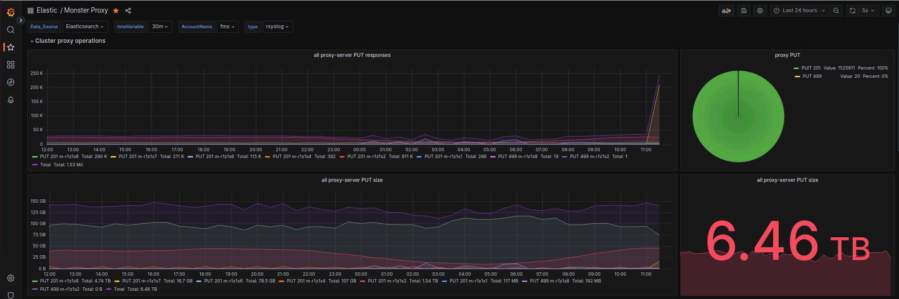Open dashboard settings gear in top bar
The width and height of the screenshot is (899, 299).
click(x=760, y=11)
